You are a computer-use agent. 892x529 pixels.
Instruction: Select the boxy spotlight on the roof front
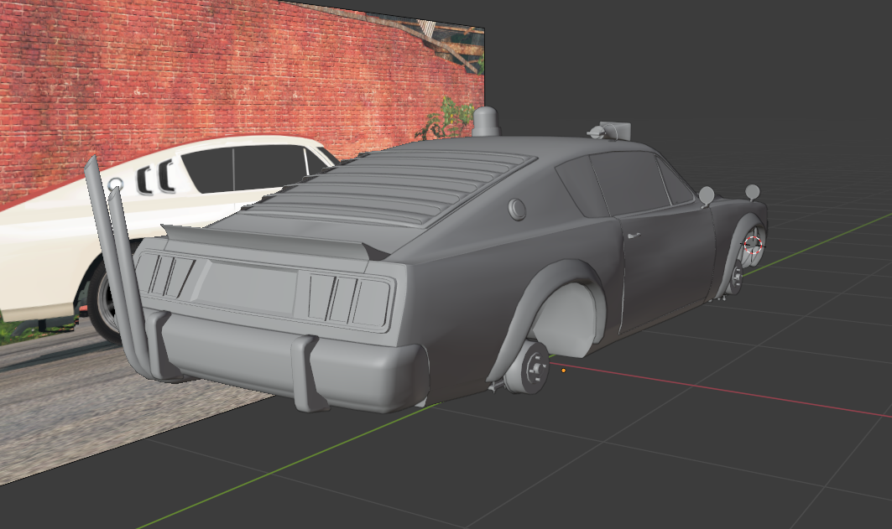611,132
